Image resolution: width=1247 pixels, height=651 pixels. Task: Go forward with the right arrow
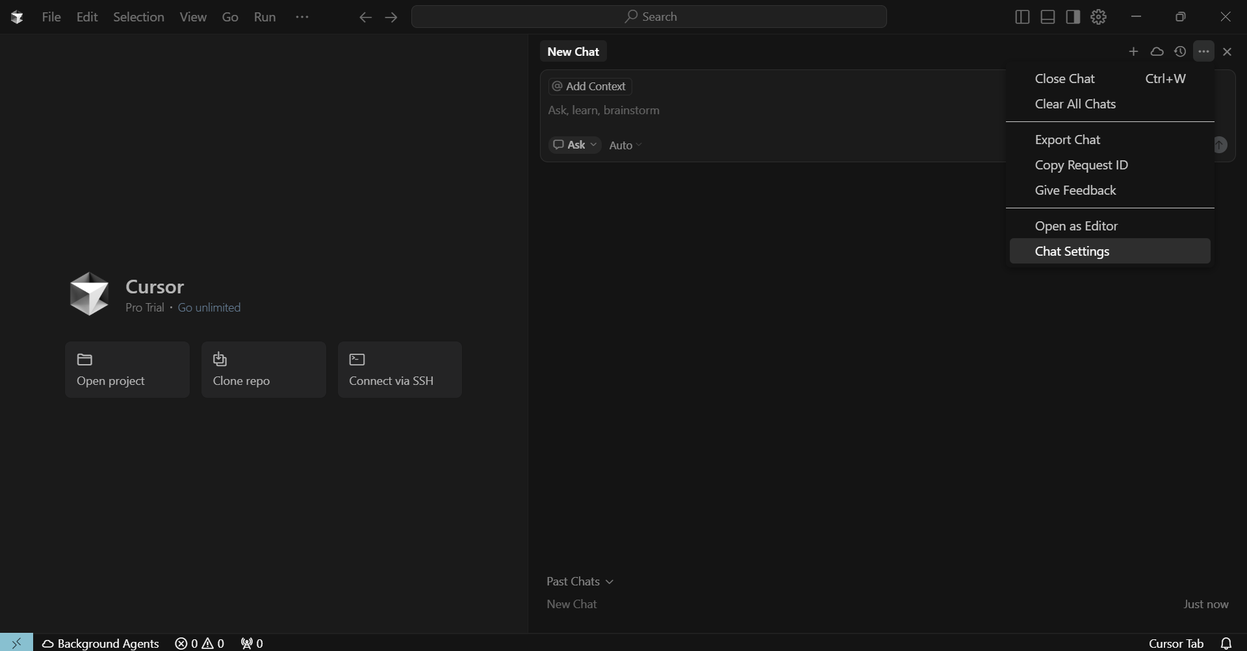(391, 18)
